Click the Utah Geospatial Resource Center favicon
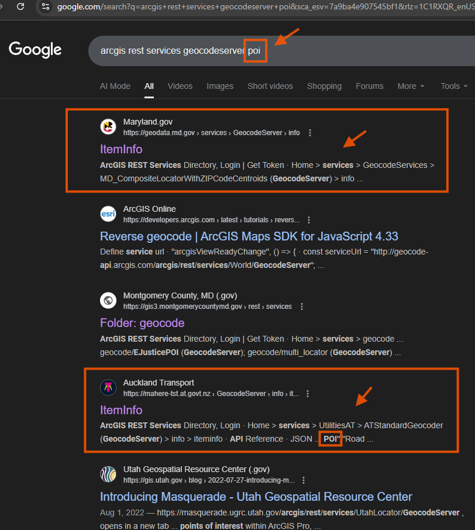475x530 pixels. point(108,474)
